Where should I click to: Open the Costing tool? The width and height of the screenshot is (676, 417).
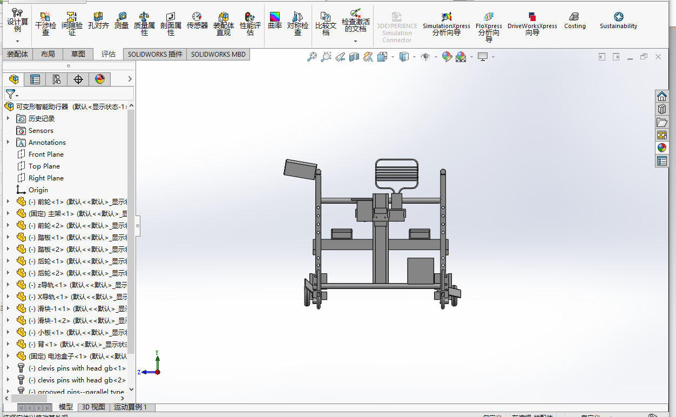(574, 21)
